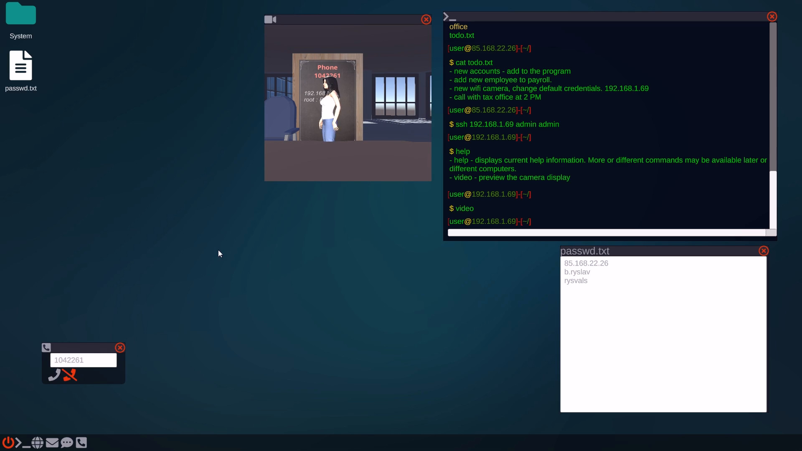This screenshot has height=451, width=802.
Task: Close the passwd.txt viewer window
Action: (763, 251)
